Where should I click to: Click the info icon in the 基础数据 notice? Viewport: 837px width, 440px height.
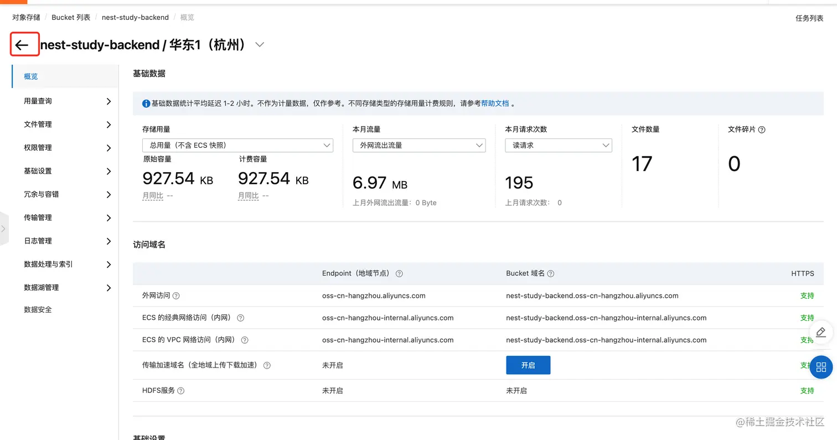point(146,103)
